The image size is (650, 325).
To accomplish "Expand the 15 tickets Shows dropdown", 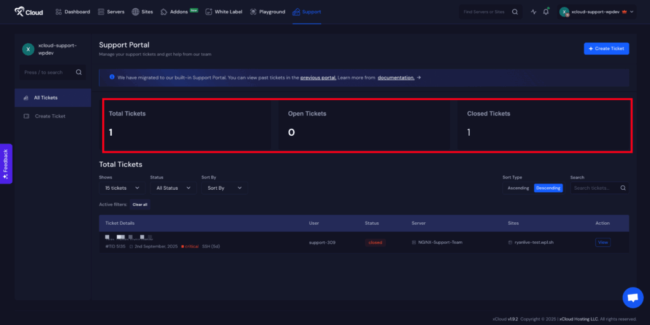I will 121,188.
